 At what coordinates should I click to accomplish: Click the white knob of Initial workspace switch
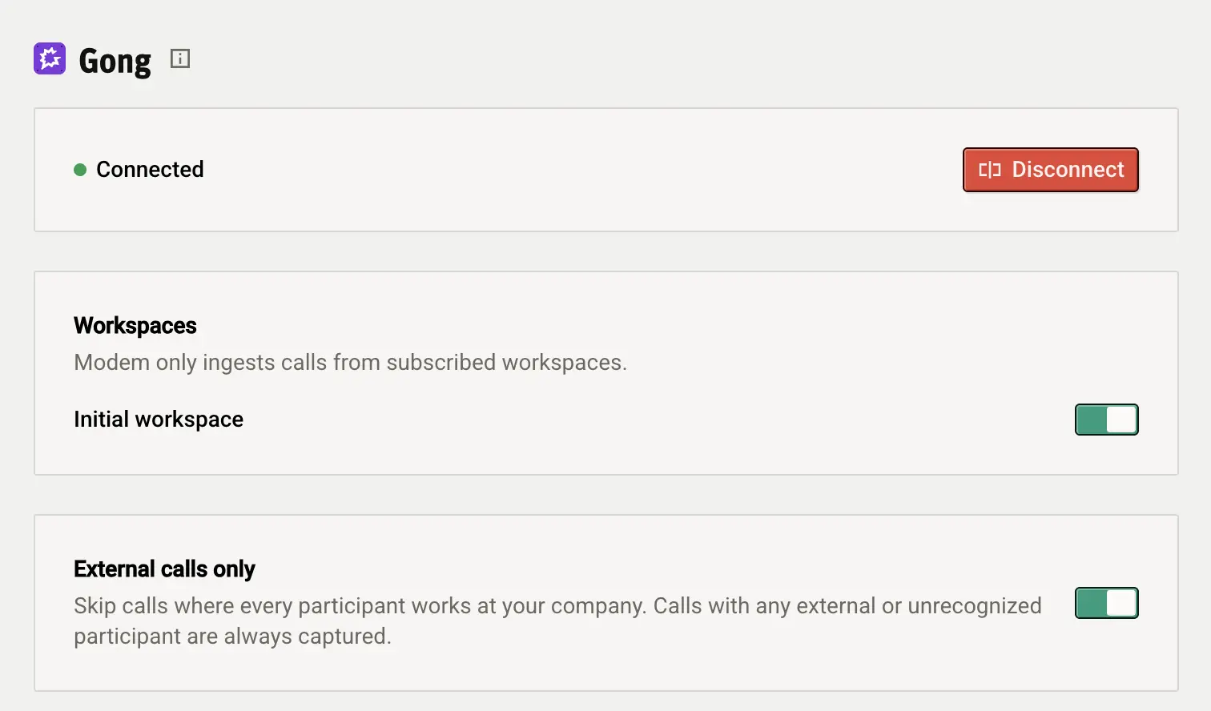click(x=1121, y=420)
